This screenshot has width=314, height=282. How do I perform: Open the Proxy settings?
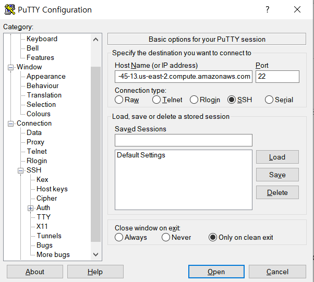(x=35, y=142)
